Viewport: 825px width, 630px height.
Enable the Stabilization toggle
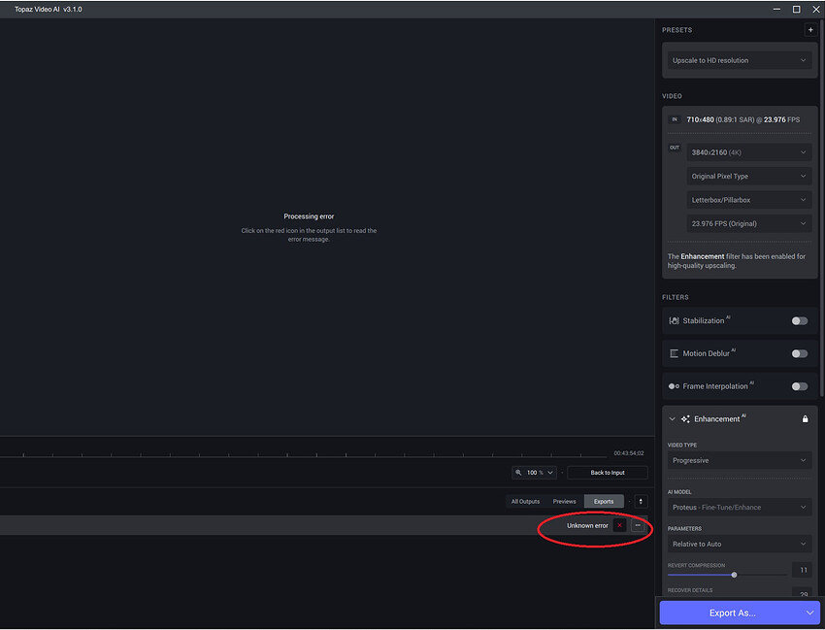click(799, 320)
